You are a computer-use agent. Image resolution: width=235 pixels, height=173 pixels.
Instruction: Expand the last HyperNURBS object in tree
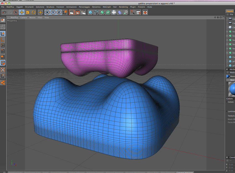click(x=227, y=53)
